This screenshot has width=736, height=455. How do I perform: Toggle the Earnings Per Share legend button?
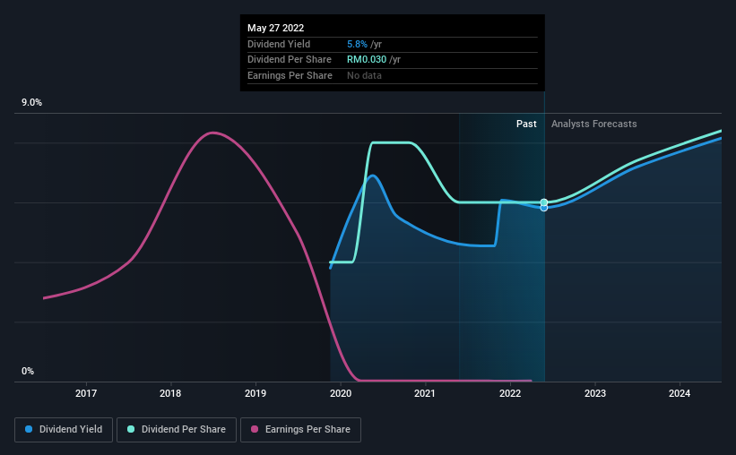coord(301,429)
